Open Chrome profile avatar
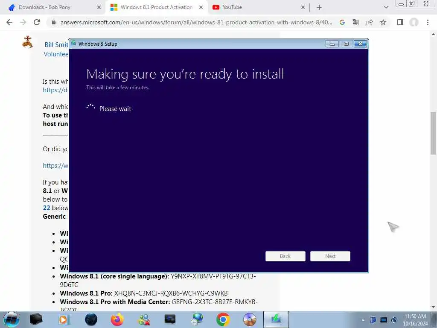This screenshot has width=437, height=328. (414, 22)
